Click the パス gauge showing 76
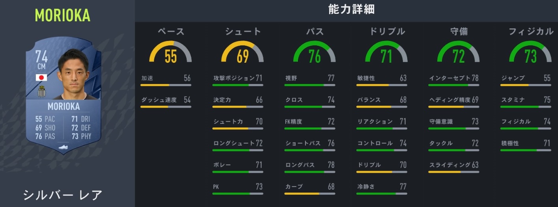558x207 pixels. [x=314, y=53]
